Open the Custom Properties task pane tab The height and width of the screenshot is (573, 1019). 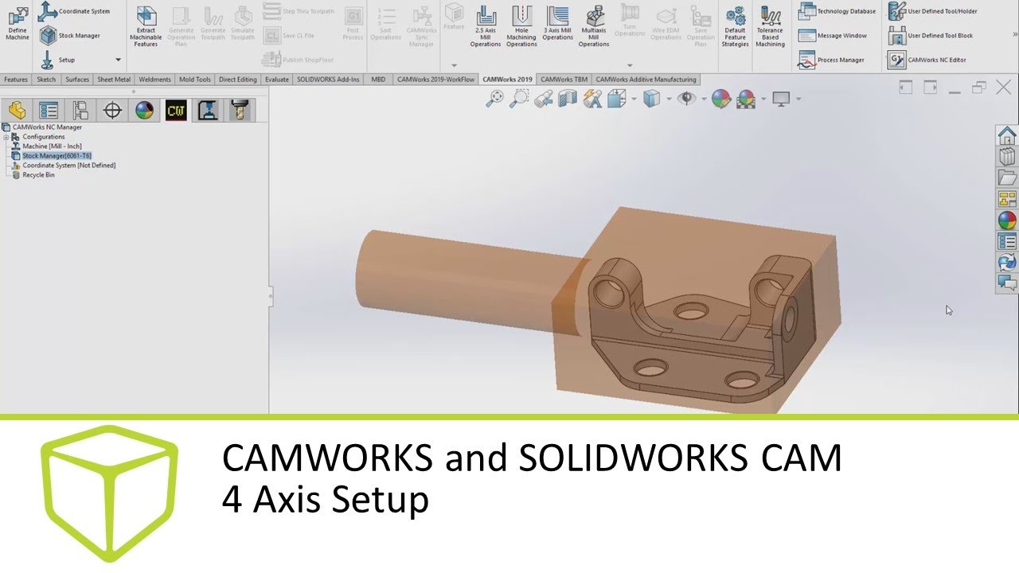tap(1007, 241)
